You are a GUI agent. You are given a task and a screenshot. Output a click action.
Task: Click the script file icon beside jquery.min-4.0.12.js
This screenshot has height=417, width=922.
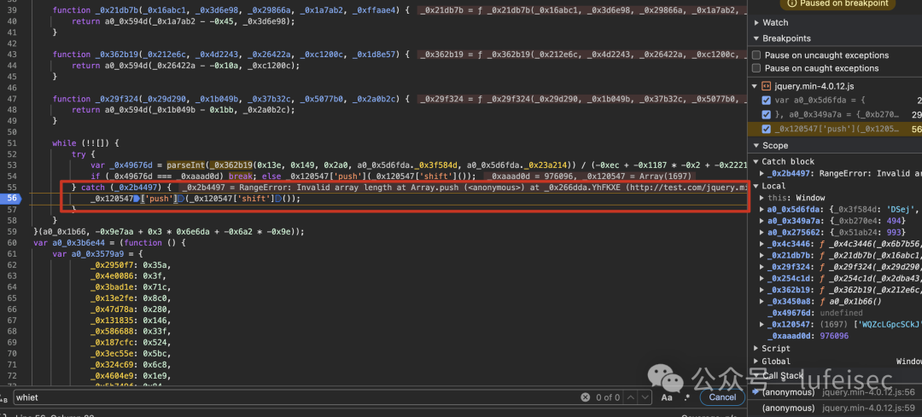[767, 86]
